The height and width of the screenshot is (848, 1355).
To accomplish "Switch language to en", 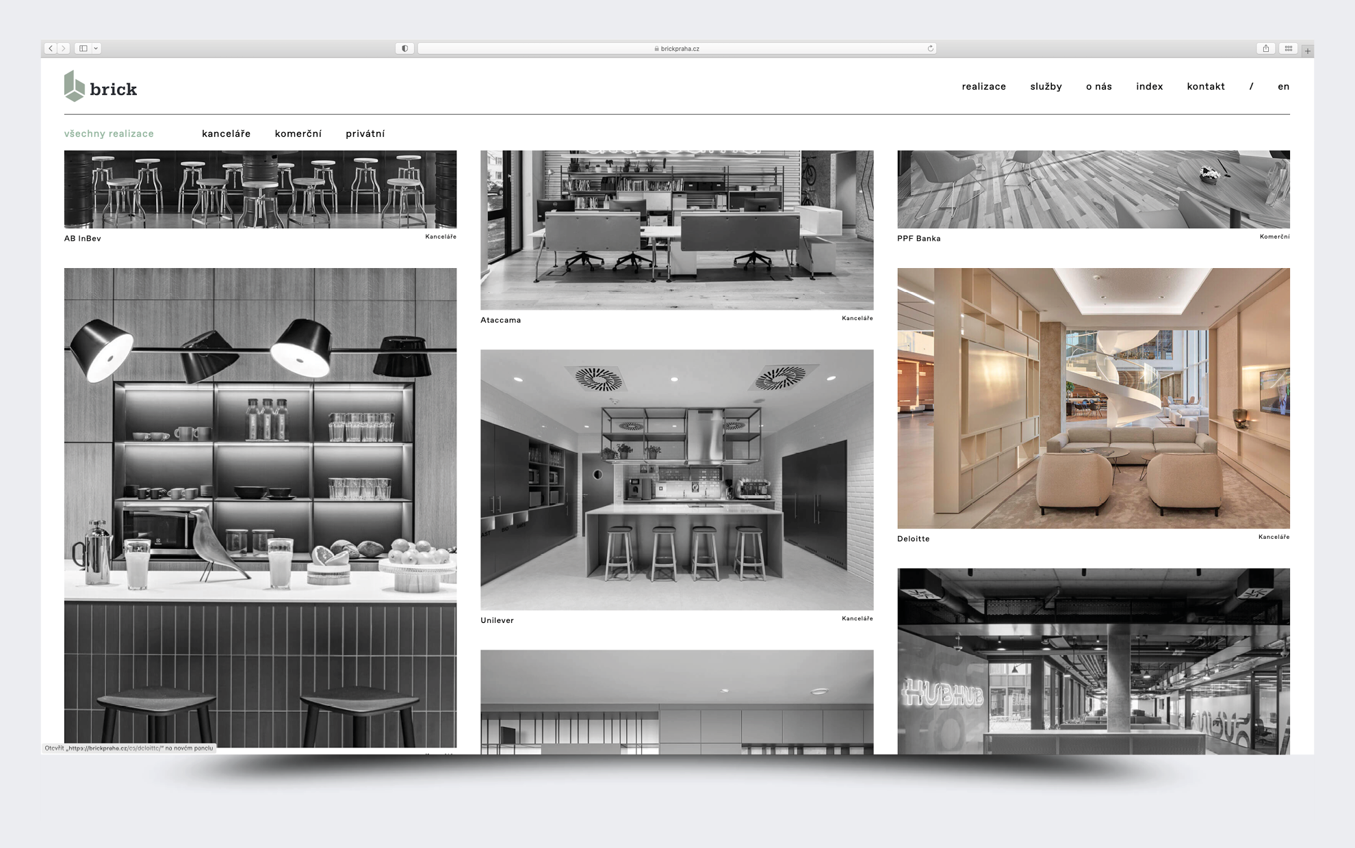I will [1283, 87].
